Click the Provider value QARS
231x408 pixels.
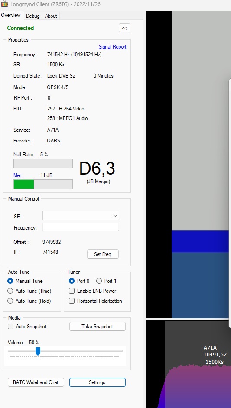click(54, 141)
